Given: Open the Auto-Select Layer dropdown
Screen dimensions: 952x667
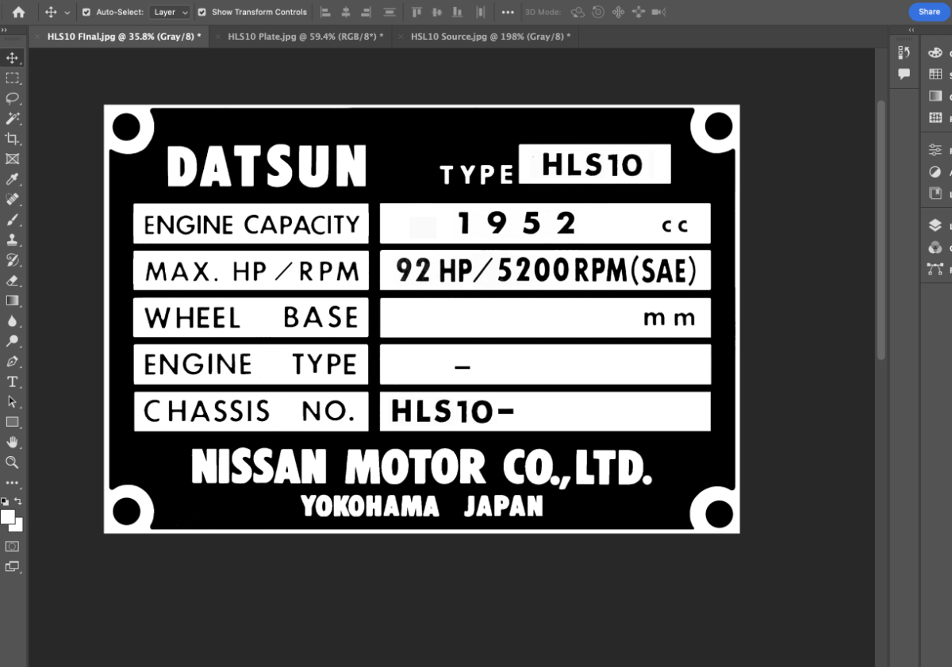Looking at the screenshot, I should click(x=171, y=13).
